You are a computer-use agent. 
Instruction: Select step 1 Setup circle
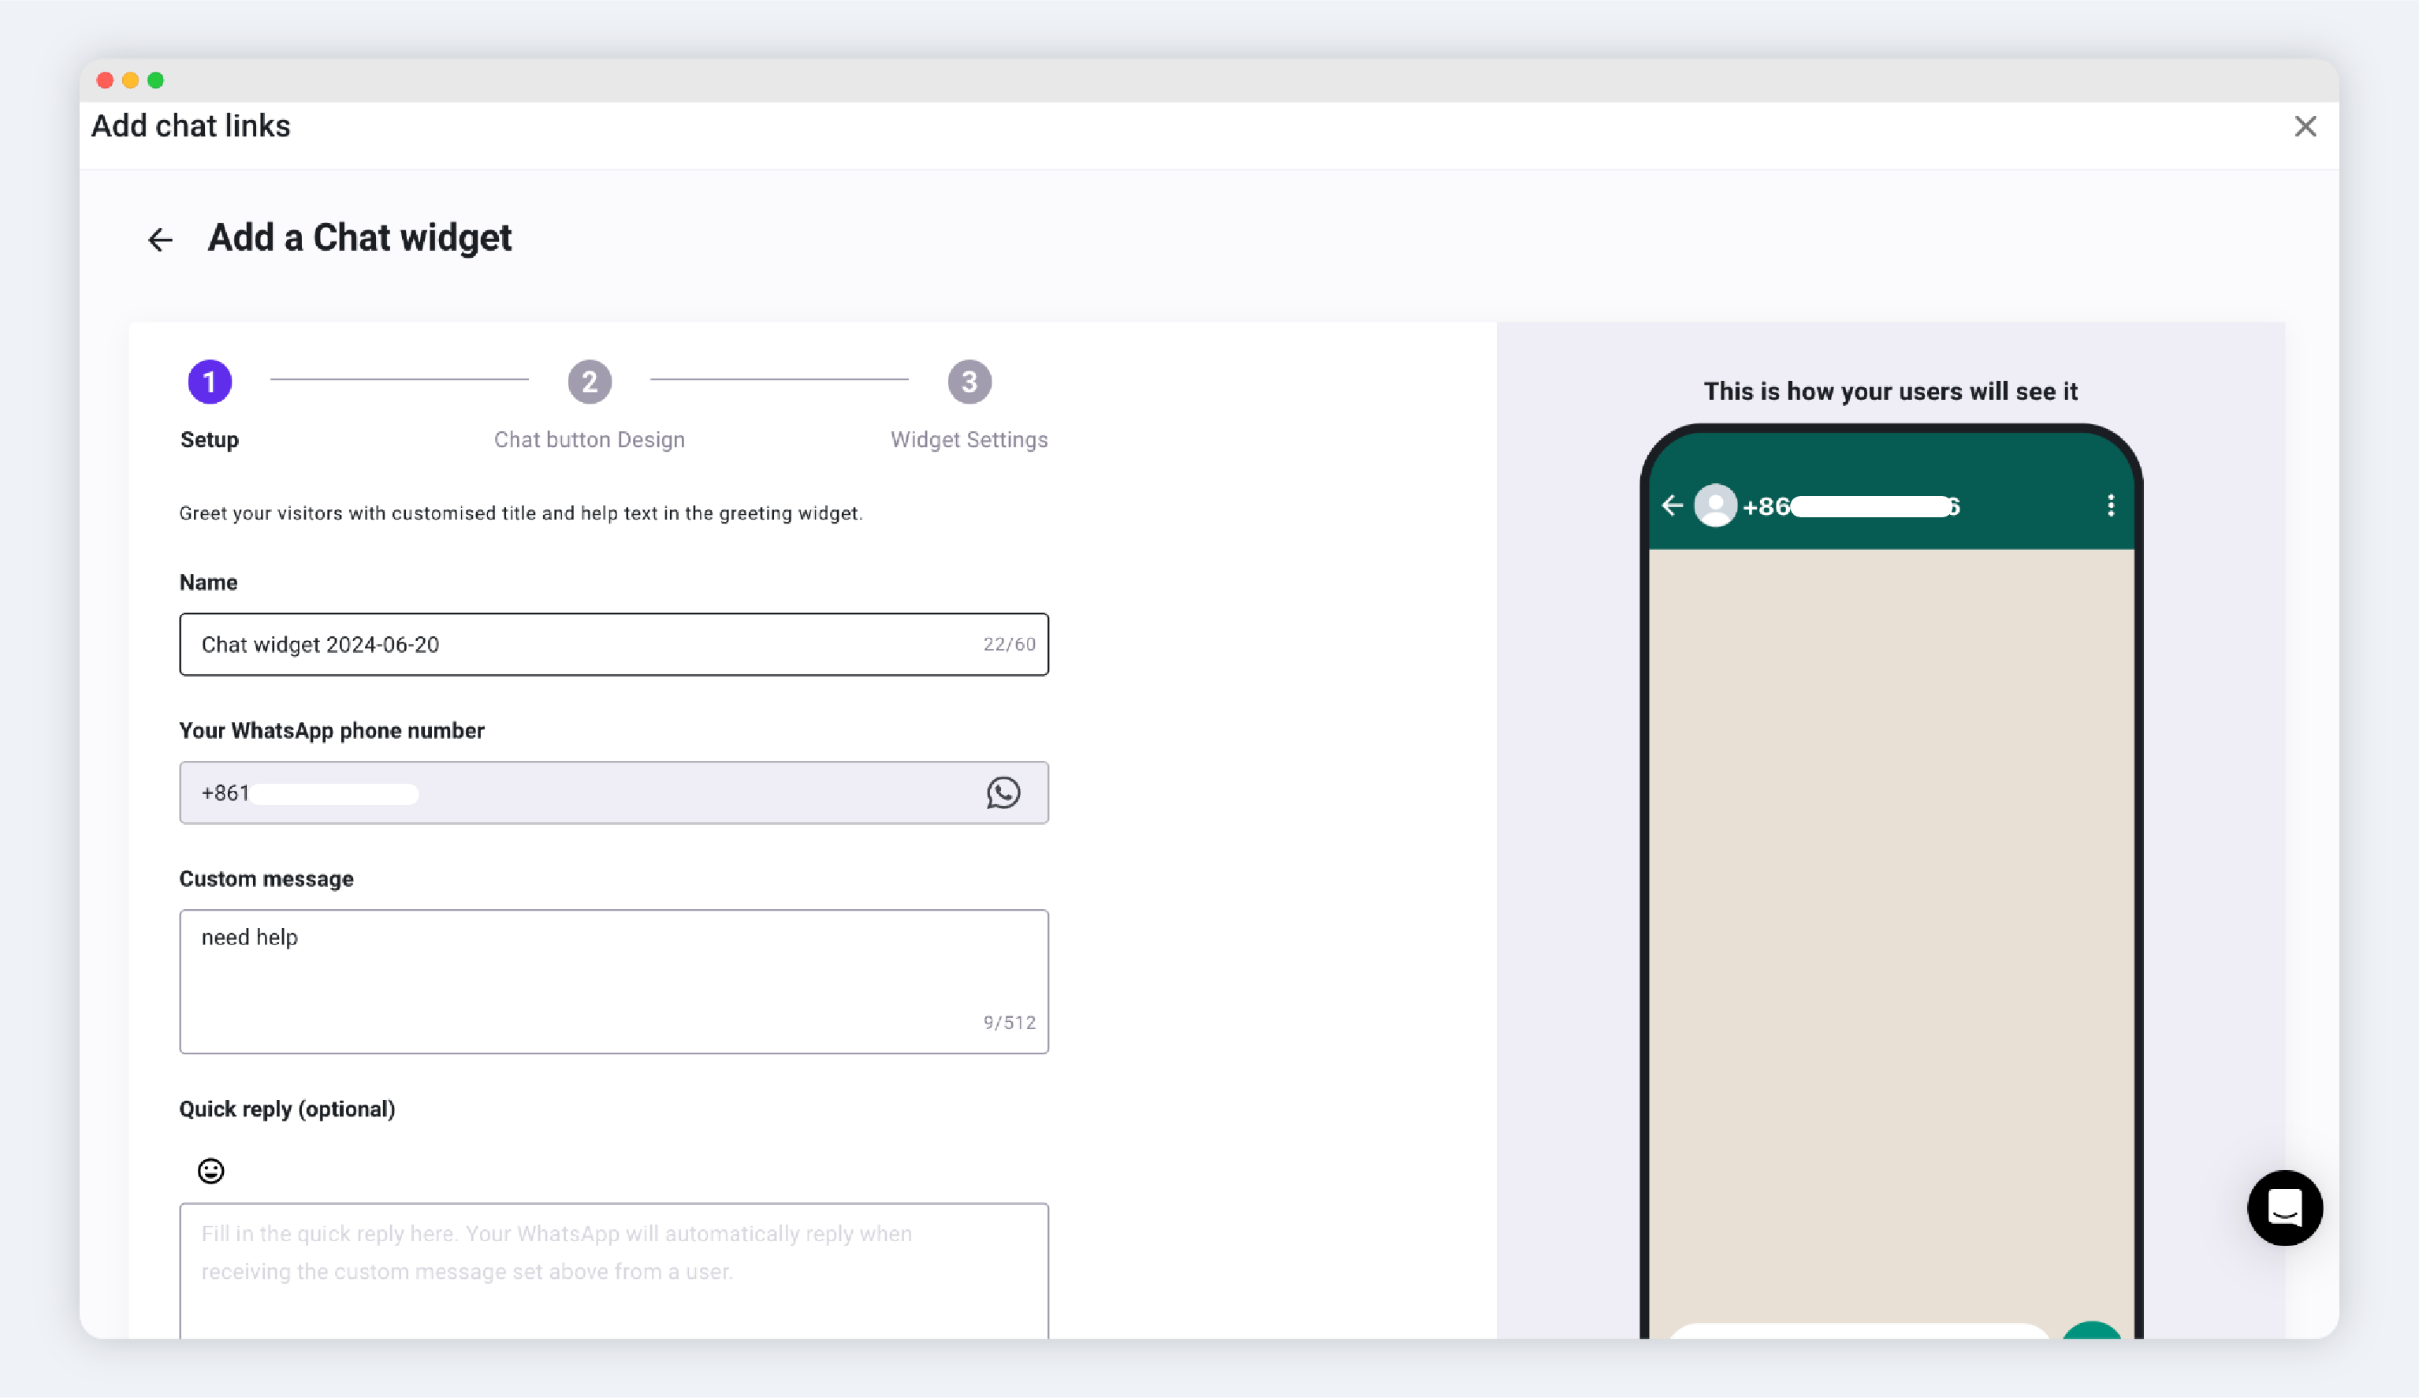(x=210, y=382)
